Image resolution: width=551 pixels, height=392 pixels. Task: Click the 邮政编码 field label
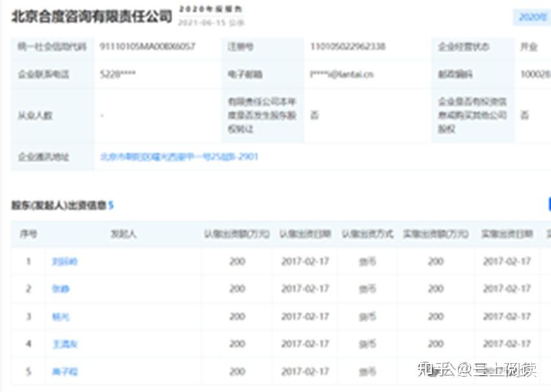(x=455, y=74)
